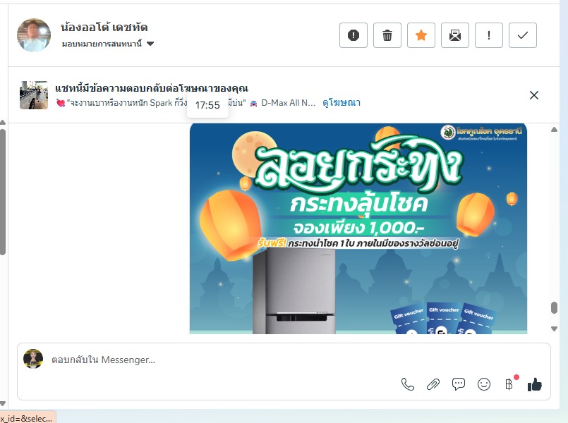Image resolution: width=568 pixels, height=423 pixels.
Task: Mark conversation as unread with envelope icon
Action: [455, 35]
